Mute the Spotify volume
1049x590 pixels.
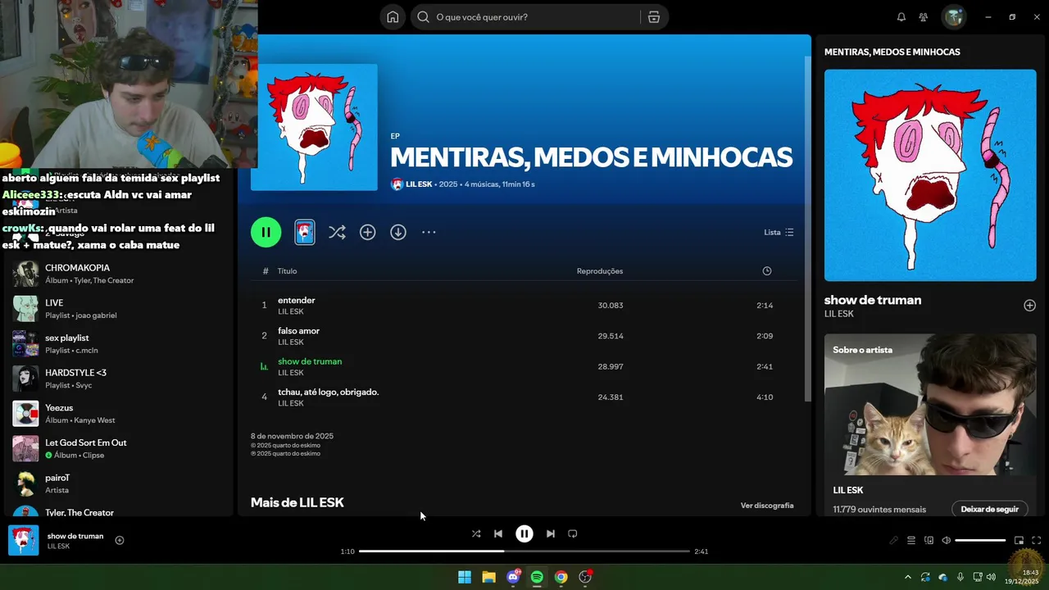947,541
